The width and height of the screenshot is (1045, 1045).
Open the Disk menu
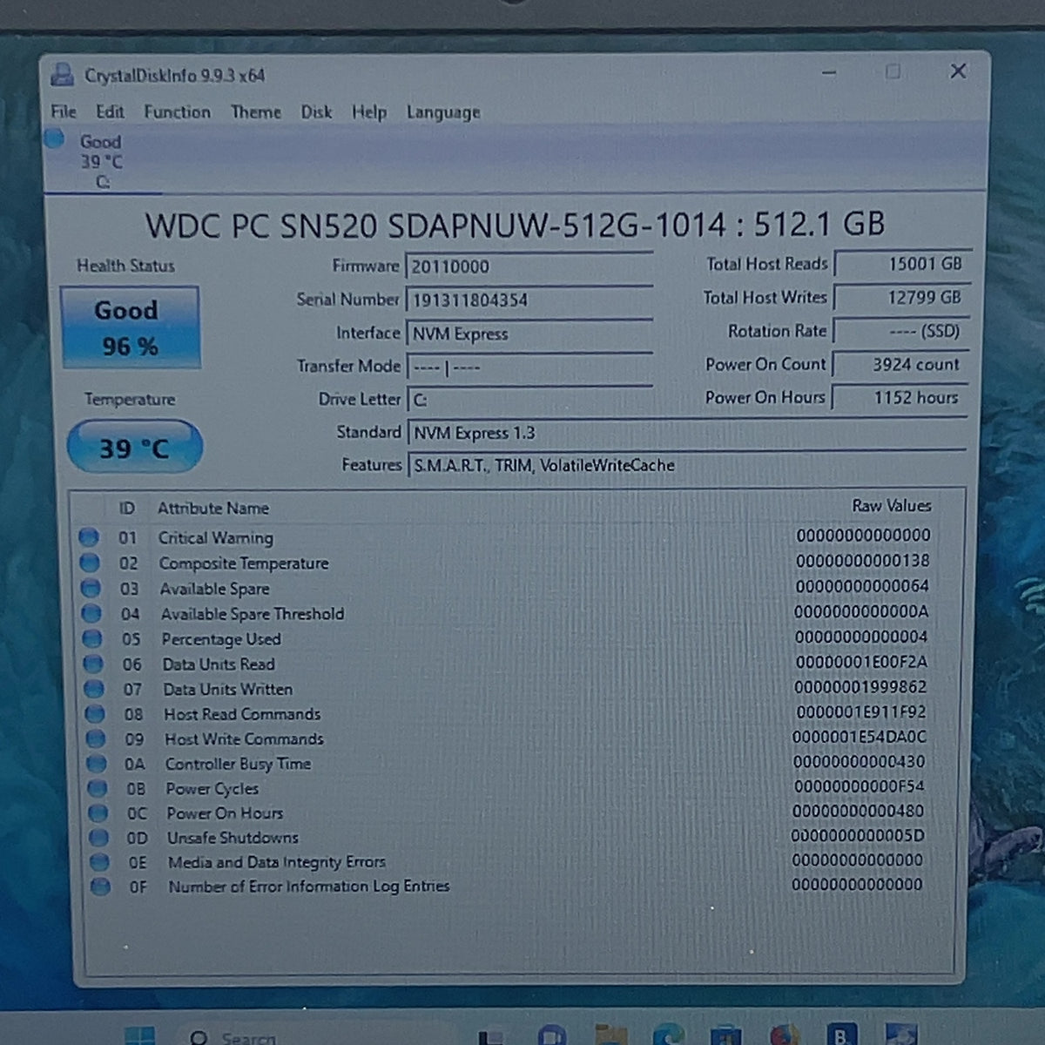coord(316,111)
